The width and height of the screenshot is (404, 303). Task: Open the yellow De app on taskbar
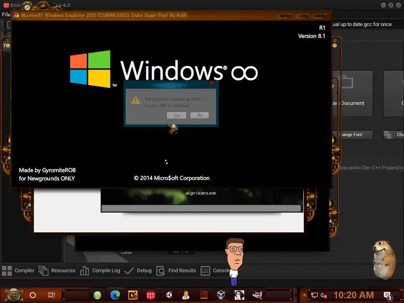coord(133,295)
